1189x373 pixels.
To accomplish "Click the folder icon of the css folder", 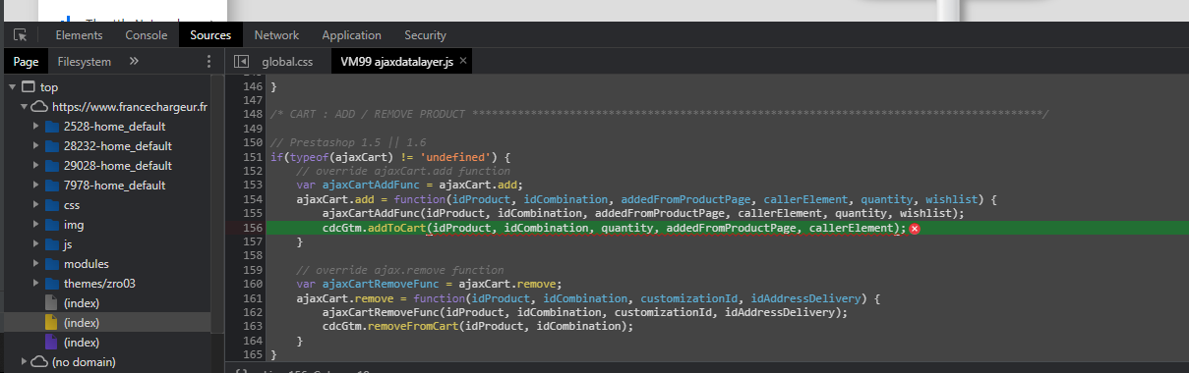I will (52, 205).
